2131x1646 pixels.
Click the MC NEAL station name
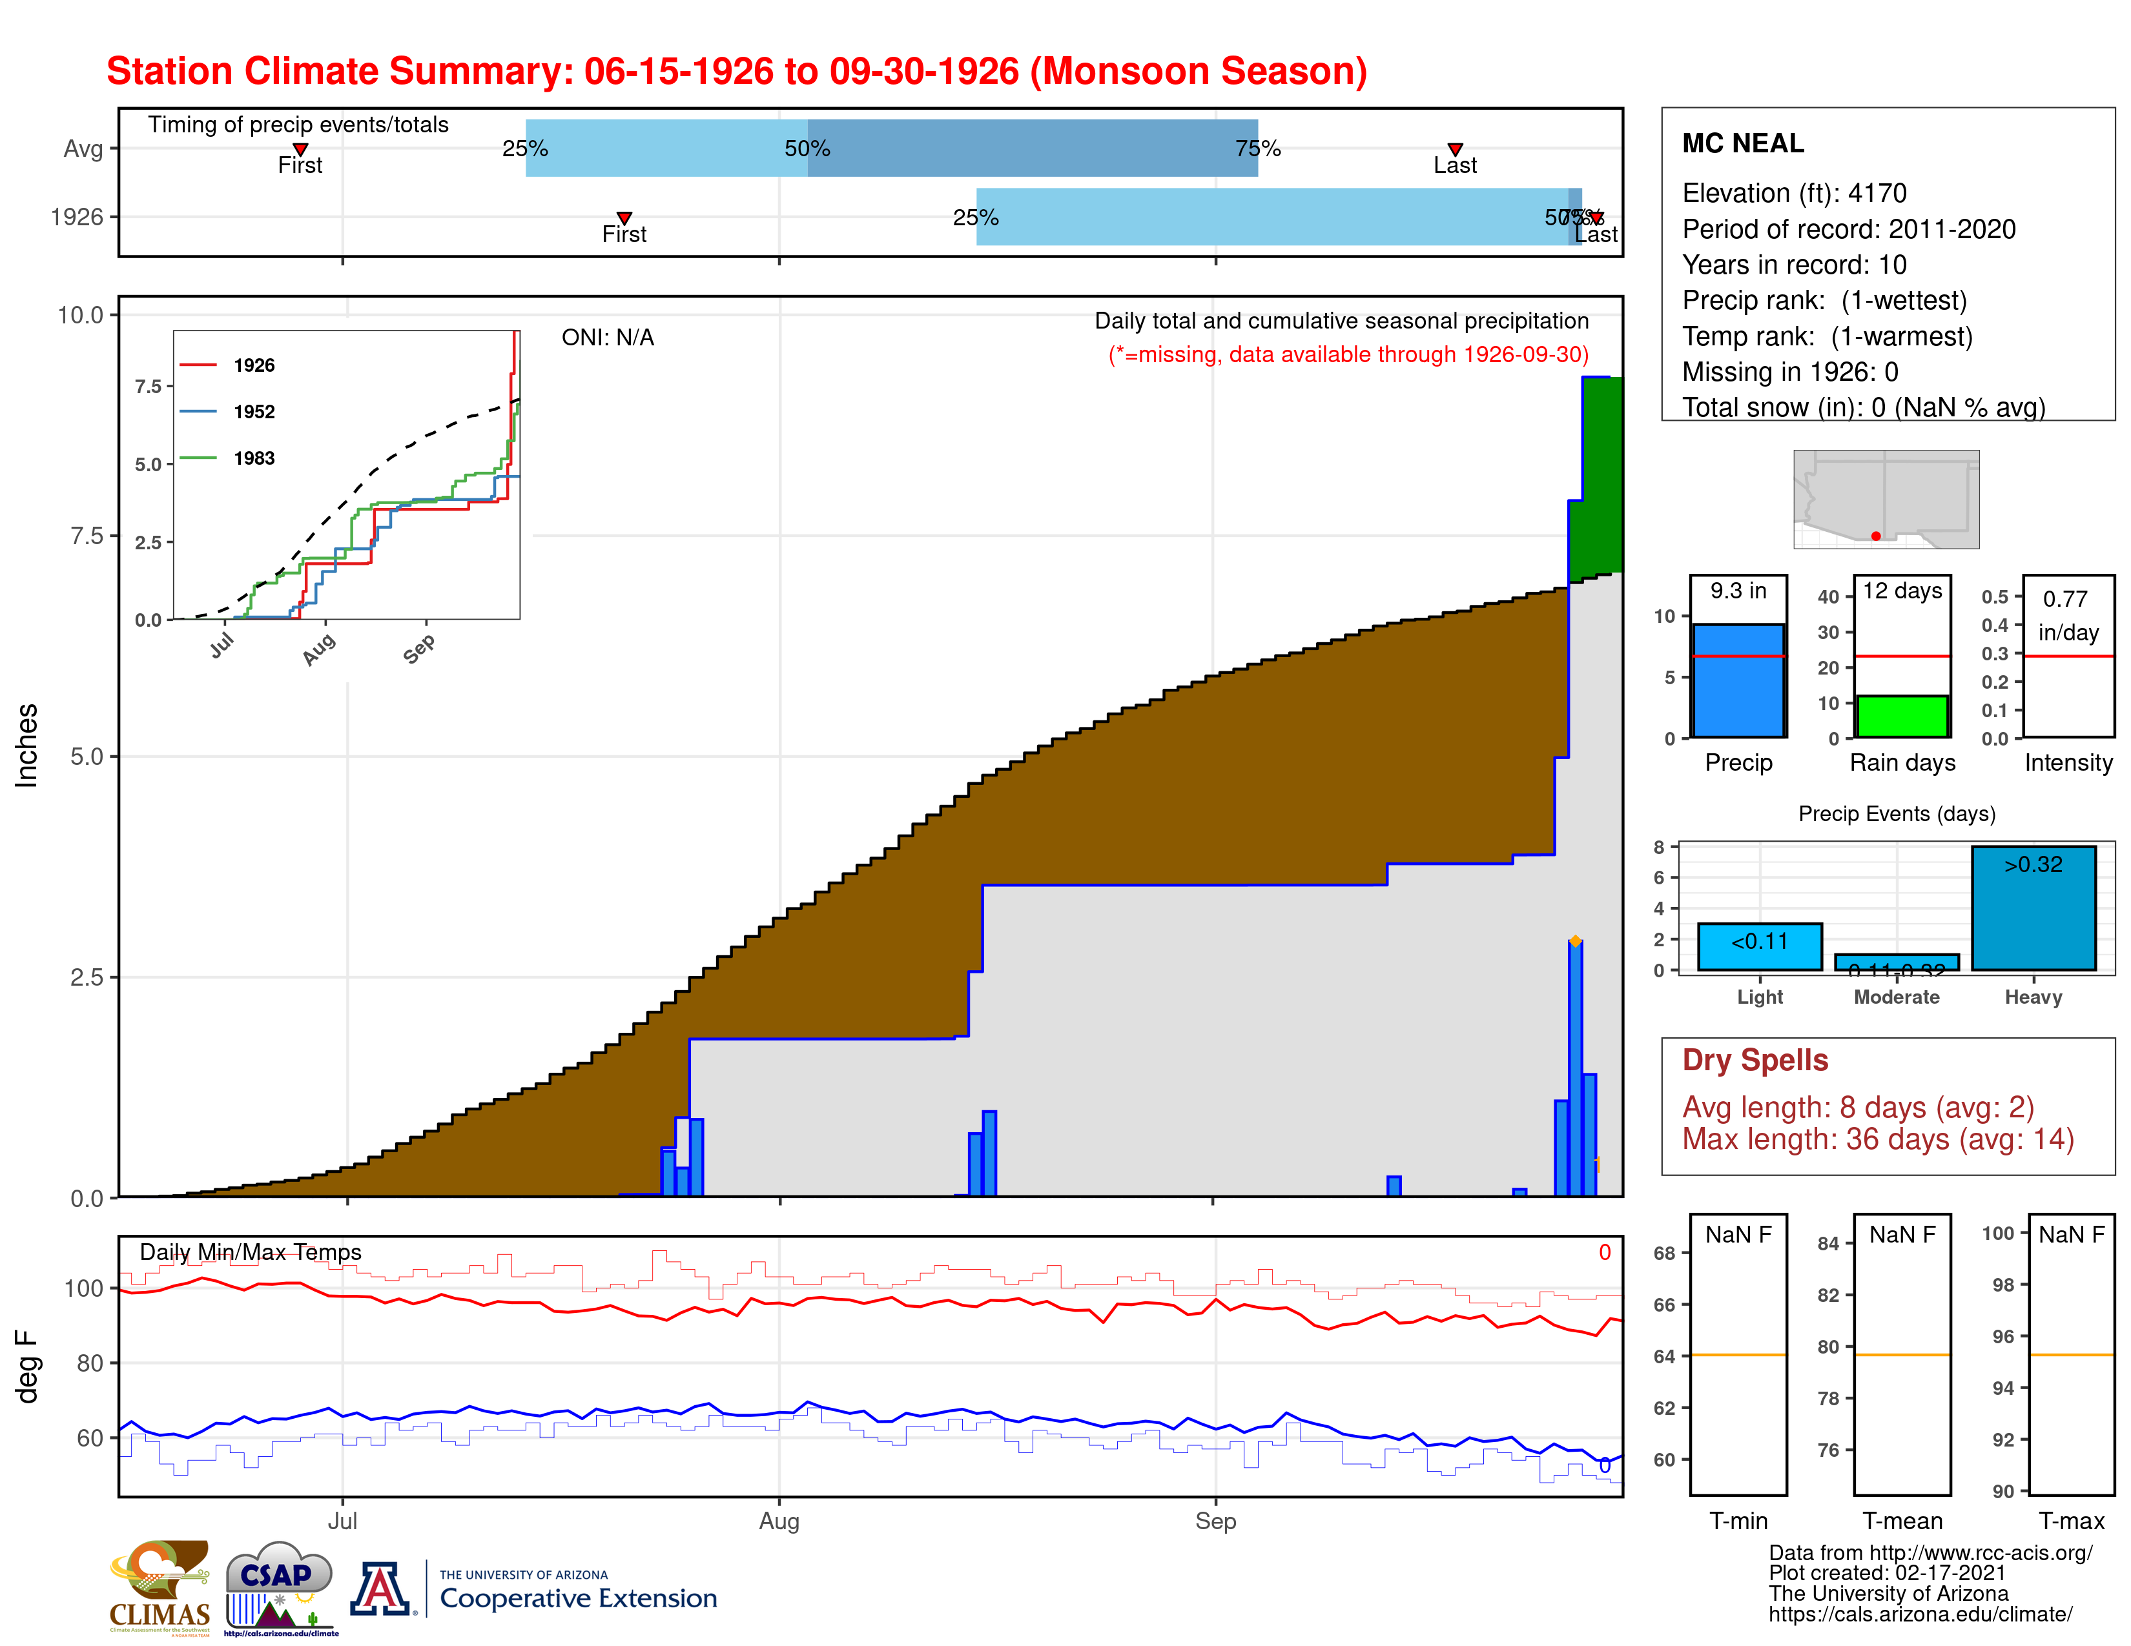pyautogui.click(x=1743, y=143)
